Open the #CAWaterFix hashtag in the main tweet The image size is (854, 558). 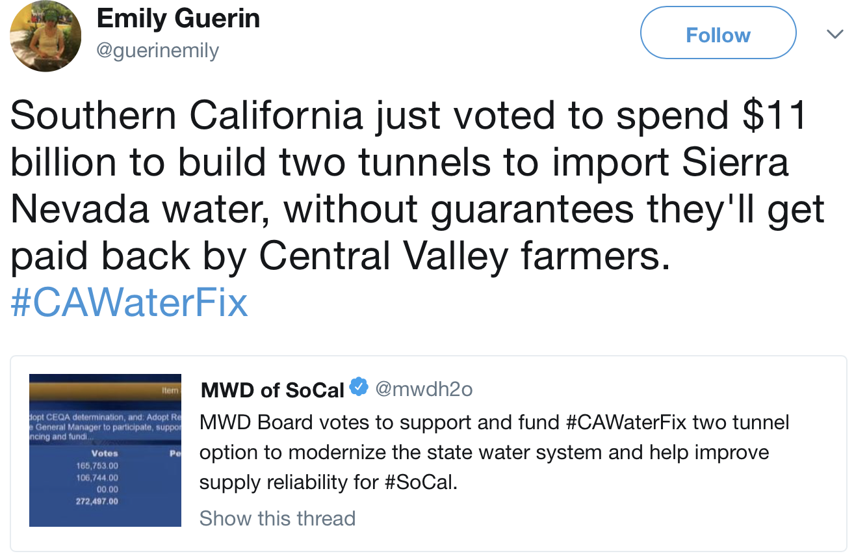(129, 302)
